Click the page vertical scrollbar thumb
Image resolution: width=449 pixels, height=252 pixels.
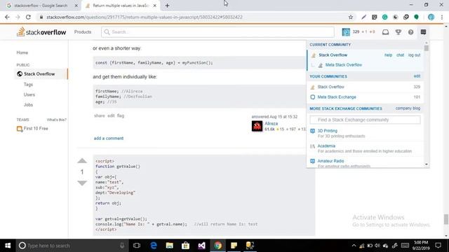pos(446,219)
